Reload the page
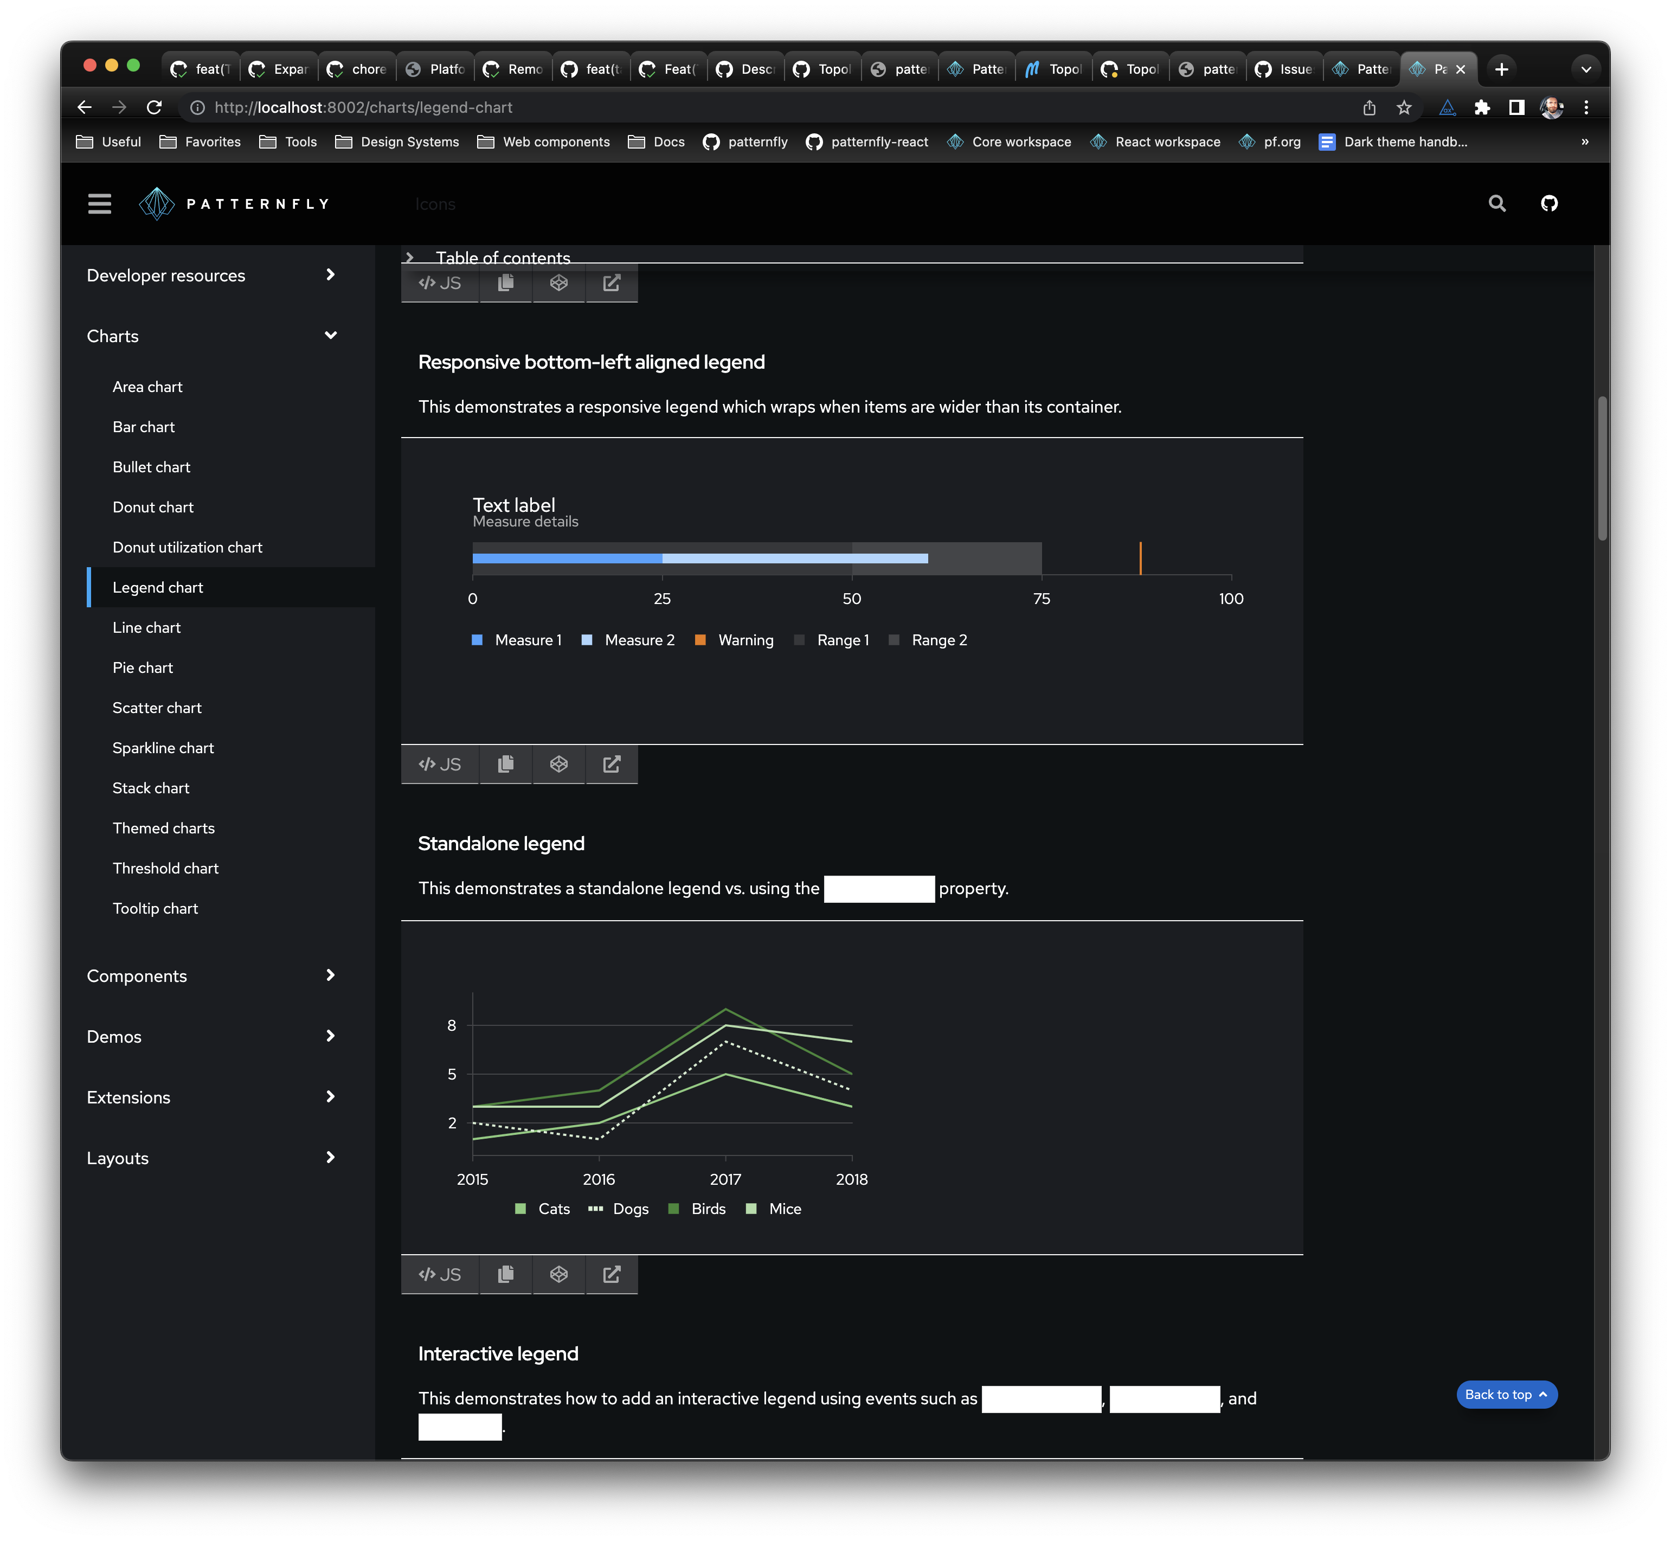This screenshot has width=1671, height=1541. (x=155, y=107)
